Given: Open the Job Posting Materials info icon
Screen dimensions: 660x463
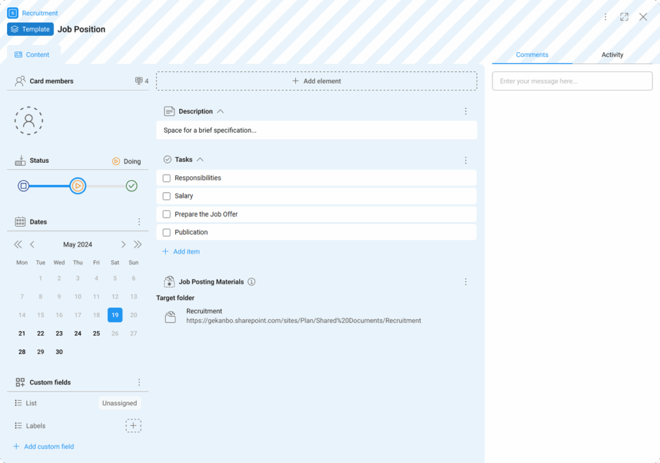Looking at the screenshot, I should 251,282.
